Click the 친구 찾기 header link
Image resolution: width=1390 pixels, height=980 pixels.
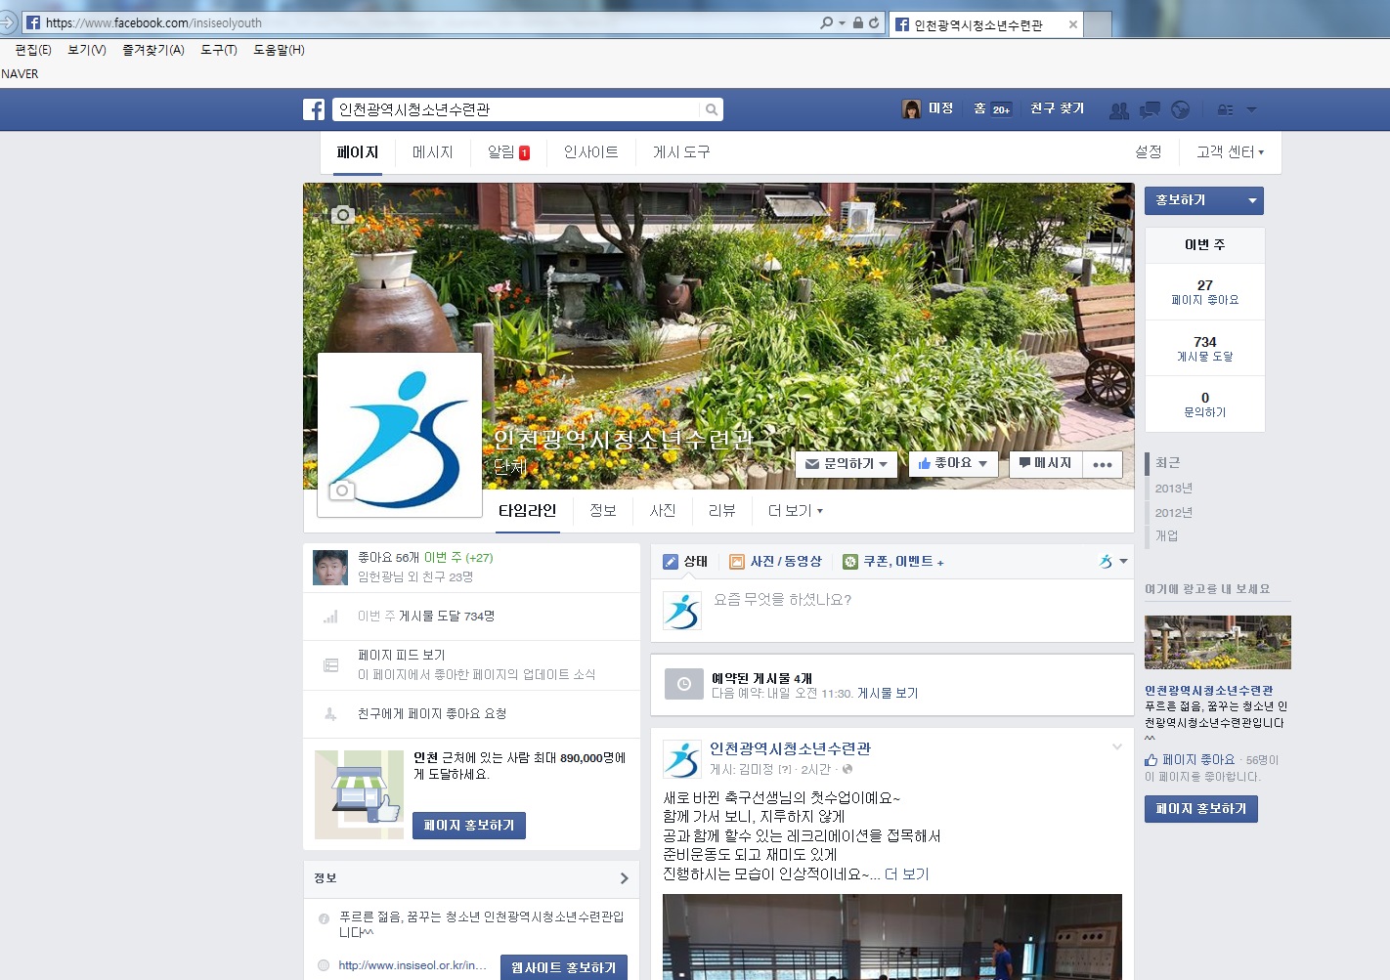coord(1058,108)
